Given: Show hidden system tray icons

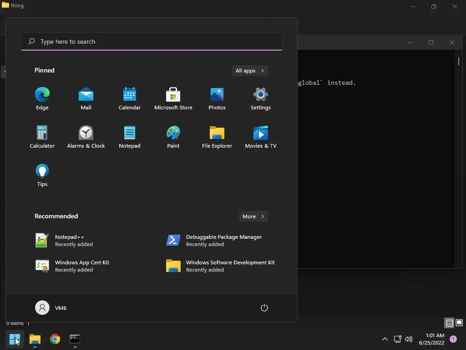Looking at the screenshot, I should pos(385,339).
